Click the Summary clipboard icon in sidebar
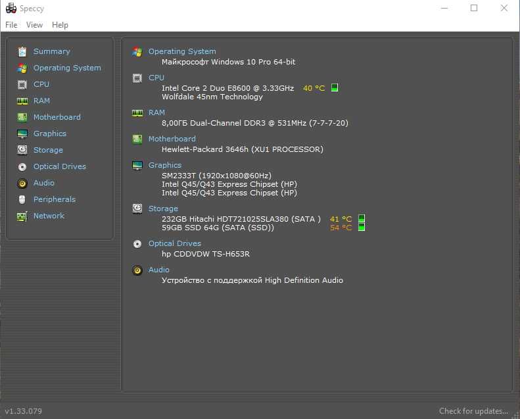Viewport: 520px width, 419px height. [x=22, y=52]
